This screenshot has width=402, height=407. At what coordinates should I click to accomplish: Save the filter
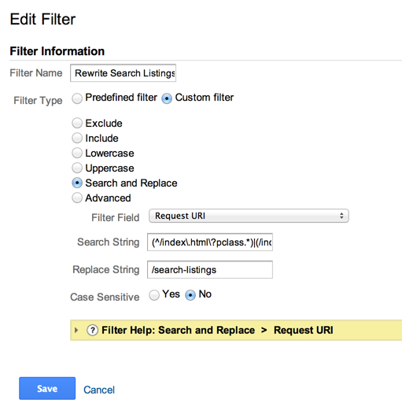pos(47,388)
